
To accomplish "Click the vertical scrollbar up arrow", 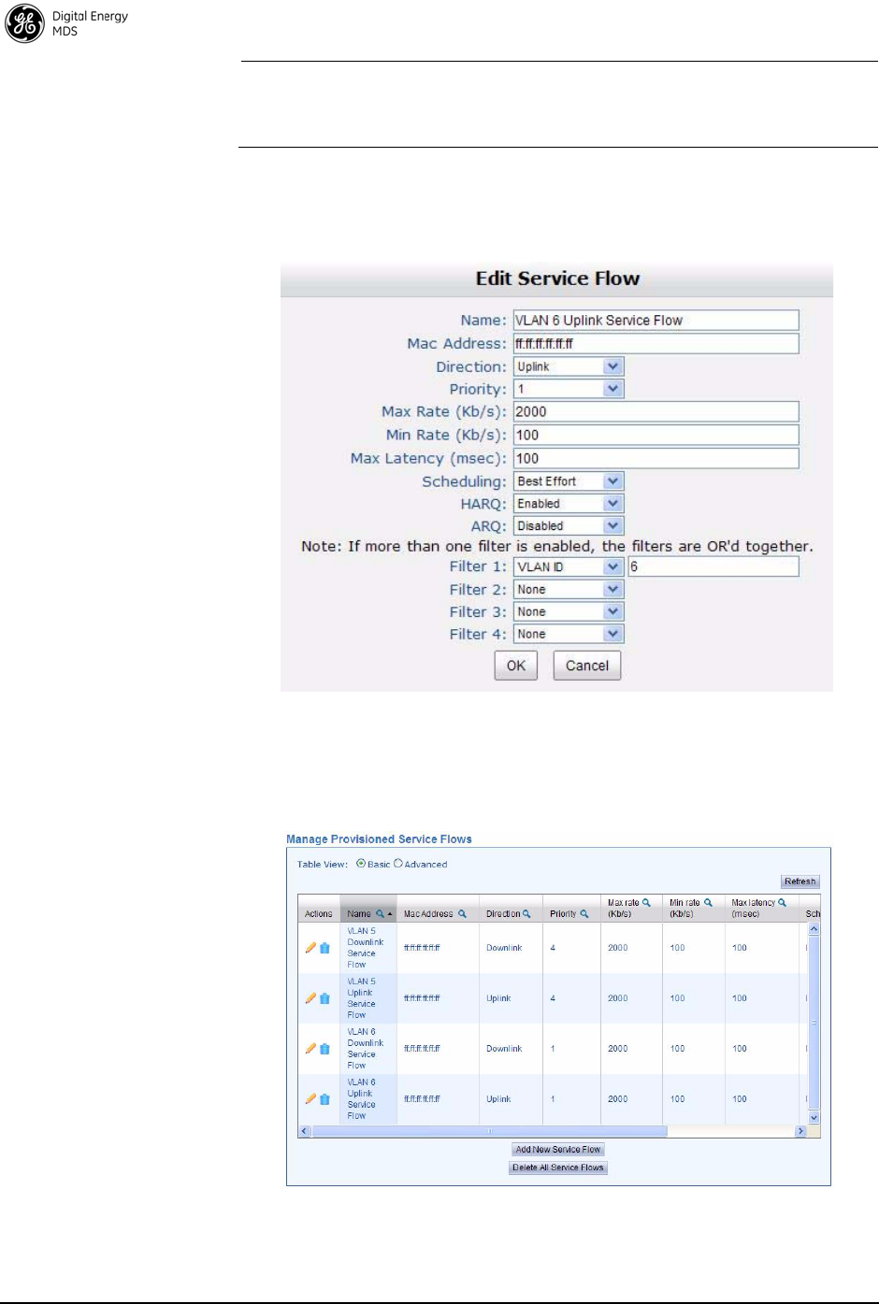I will coord(814,929).
